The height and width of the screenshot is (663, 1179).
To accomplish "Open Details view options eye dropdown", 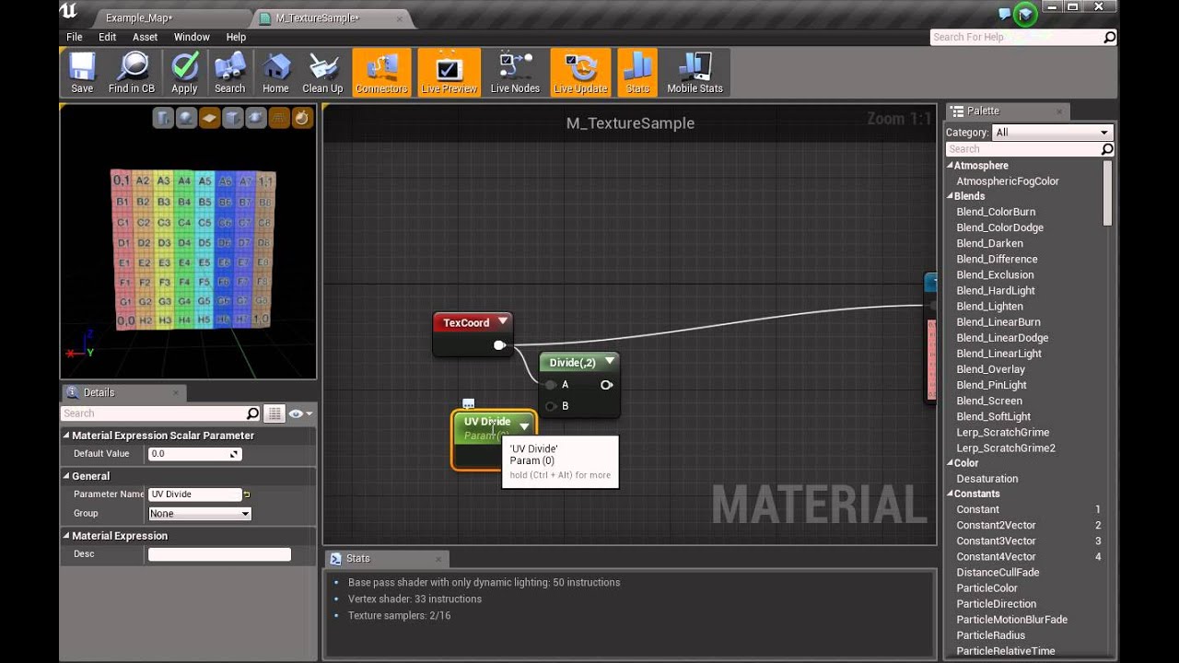I will (300, 414).
